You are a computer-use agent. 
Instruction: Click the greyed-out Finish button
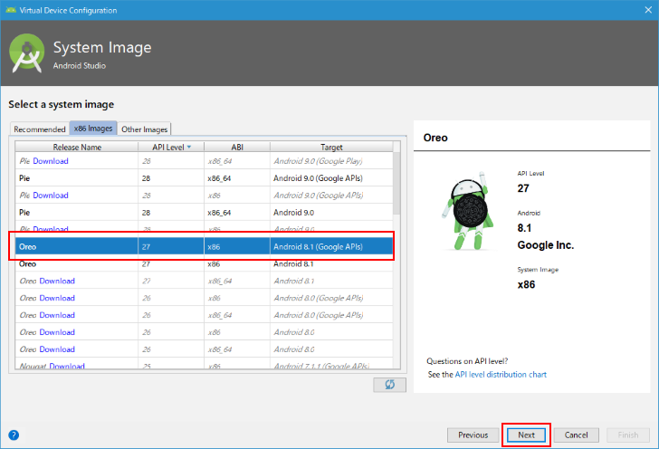(x=628, y=435)
